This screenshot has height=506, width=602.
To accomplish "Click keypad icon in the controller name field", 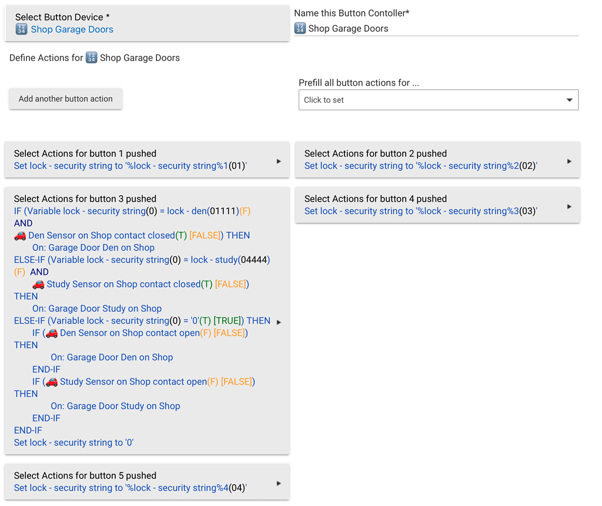I will click(300, 28).
